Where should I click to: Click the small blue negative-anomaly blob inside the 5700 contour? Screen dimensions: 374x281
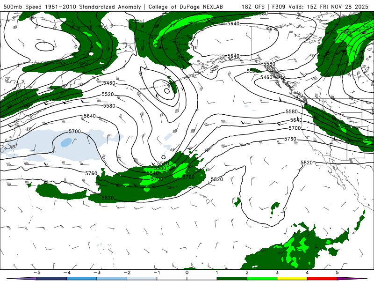click(66, 142)
